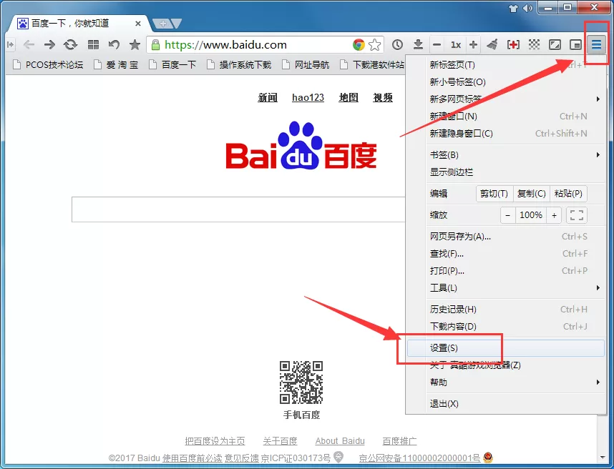The image size is (614, 469).
Task: Click the forward navigation arrow
Action: tap(49, 45)
